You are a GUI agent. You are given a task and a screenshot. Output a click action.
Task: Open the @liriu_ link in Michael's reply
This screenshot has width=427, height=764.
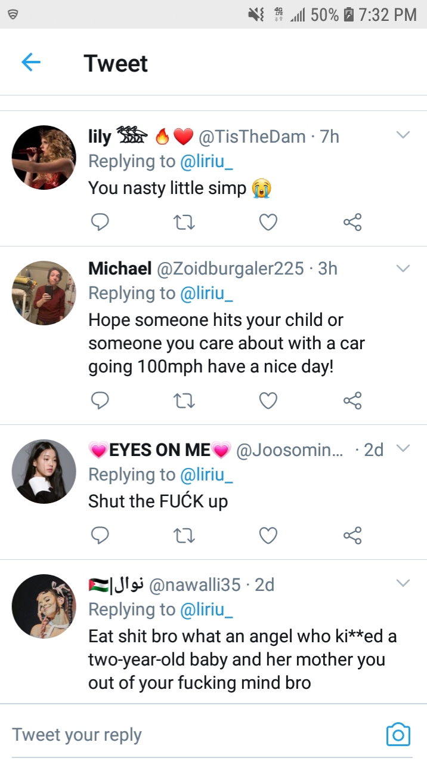(206, 293)
